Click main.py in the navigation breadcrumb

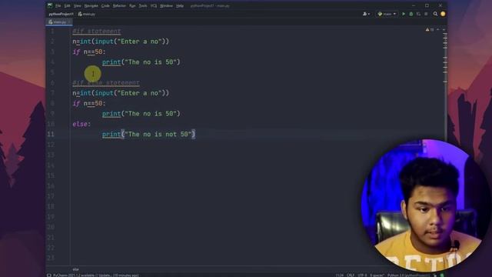point(87,14)
